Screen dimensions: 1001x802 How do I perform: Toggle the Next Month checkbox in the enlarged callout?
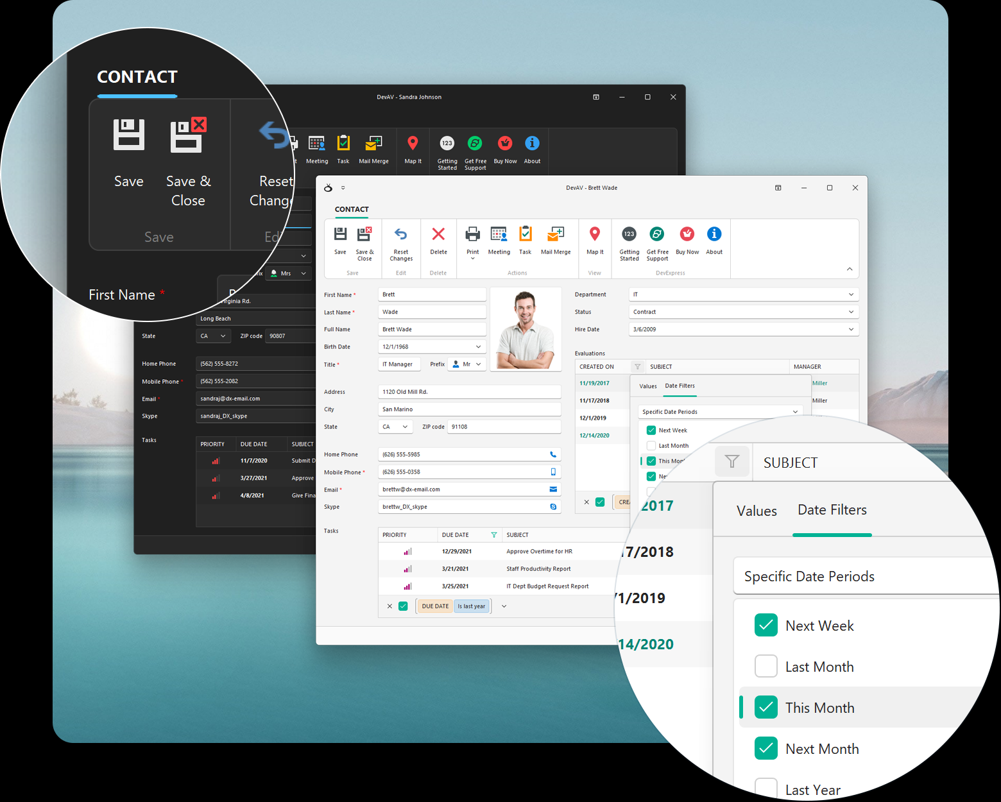click(x=766, y=749)
